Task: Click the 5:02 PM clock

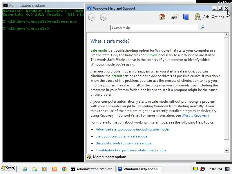Action: 215,169
